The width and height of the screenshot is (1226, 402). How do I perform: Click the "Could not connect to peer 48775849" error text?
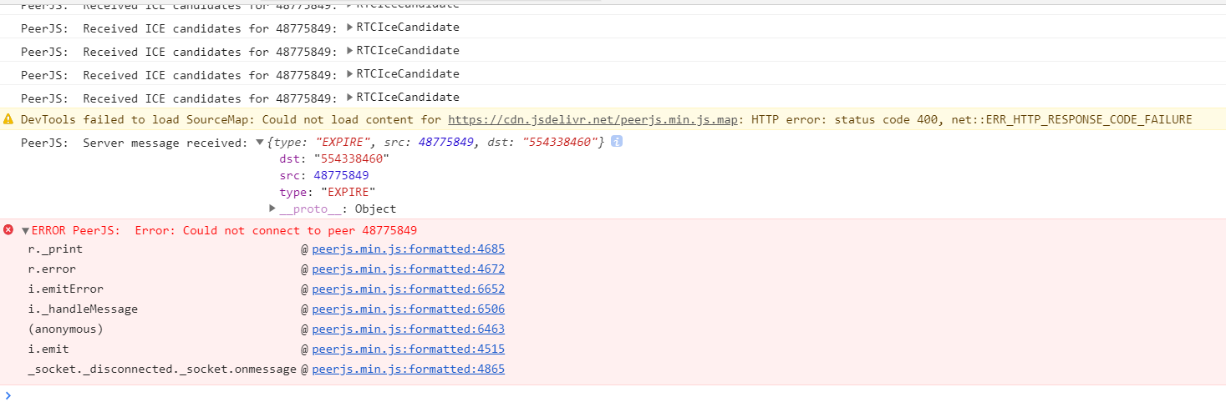pos(300,231)
